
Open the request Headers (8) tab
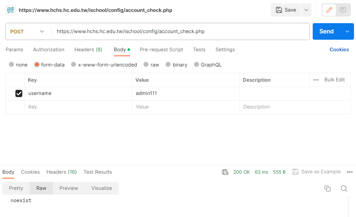(x=88, y=50)
